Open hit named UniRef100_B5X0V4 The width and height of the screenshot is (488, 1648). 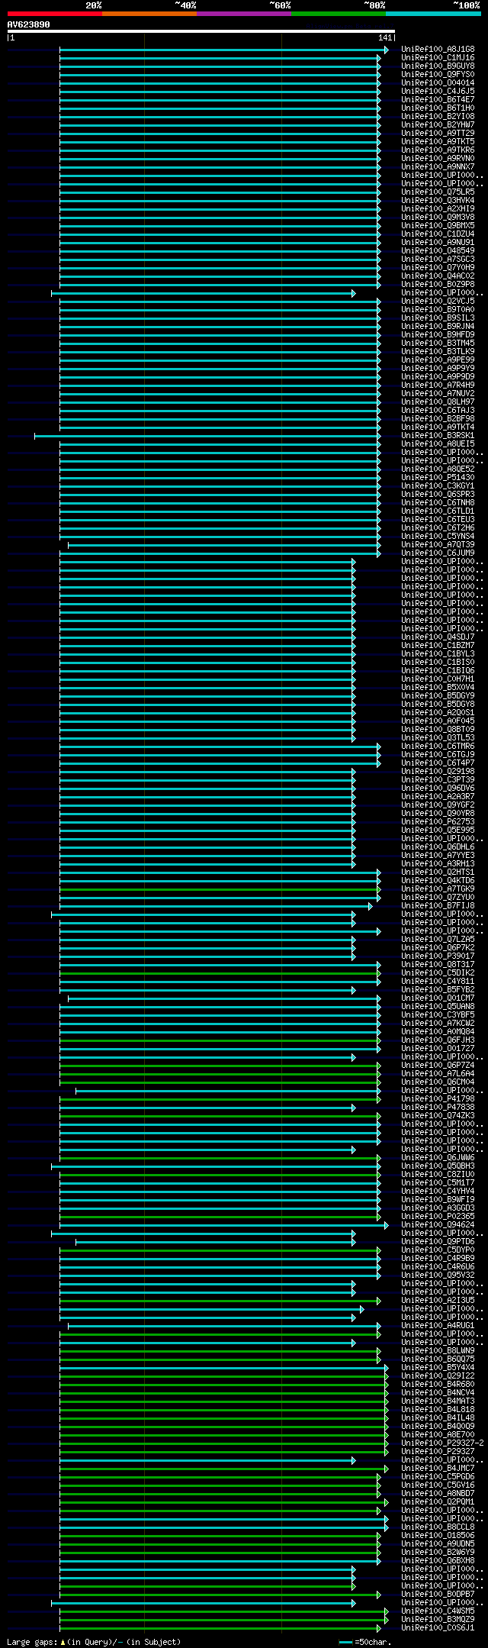click(x=438, y=688)
